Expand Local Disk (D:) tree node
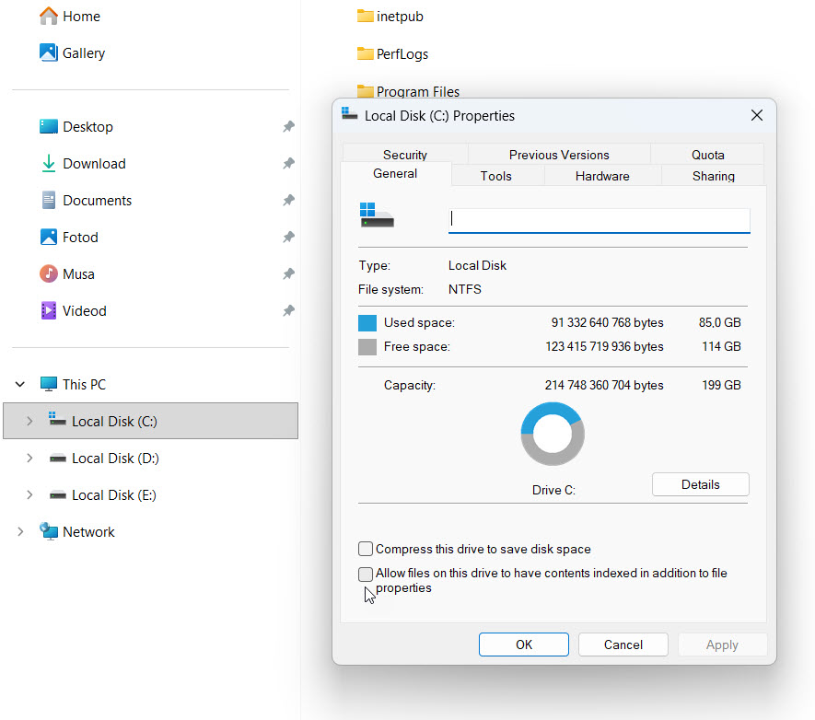 pos(29,458)
